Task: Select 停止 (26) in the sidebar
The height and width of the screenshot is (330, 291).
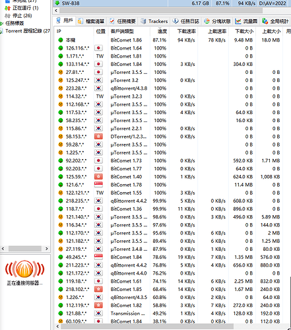Action: [x=22, y=16]
